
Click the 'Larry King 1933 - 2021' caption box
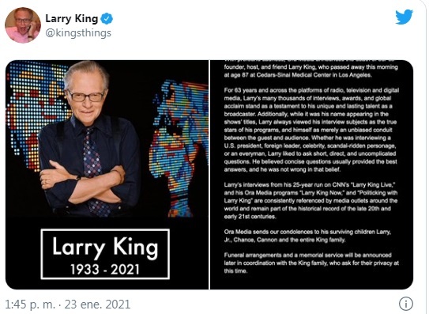[x=105, y=254]
